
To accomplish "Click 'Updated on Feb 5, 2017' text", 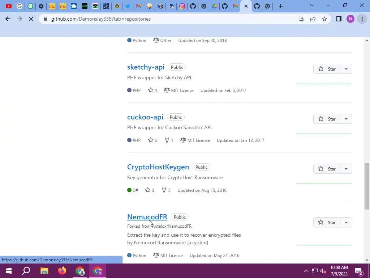I will coord(223,90).
